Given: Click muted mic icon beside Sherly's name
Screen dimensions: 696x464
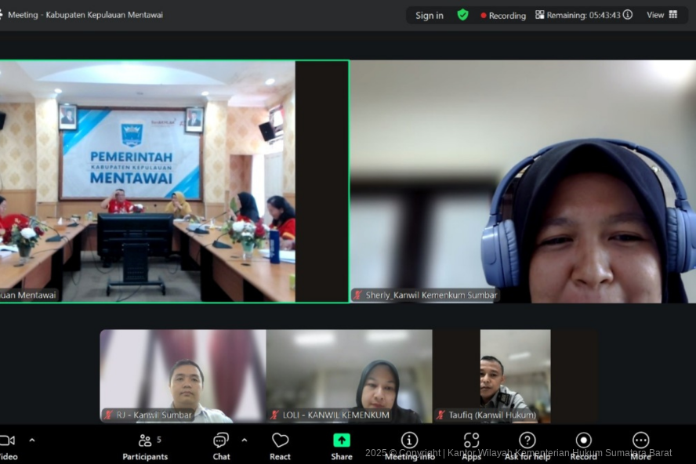Looking at the screenshot, I should [357, 295].
